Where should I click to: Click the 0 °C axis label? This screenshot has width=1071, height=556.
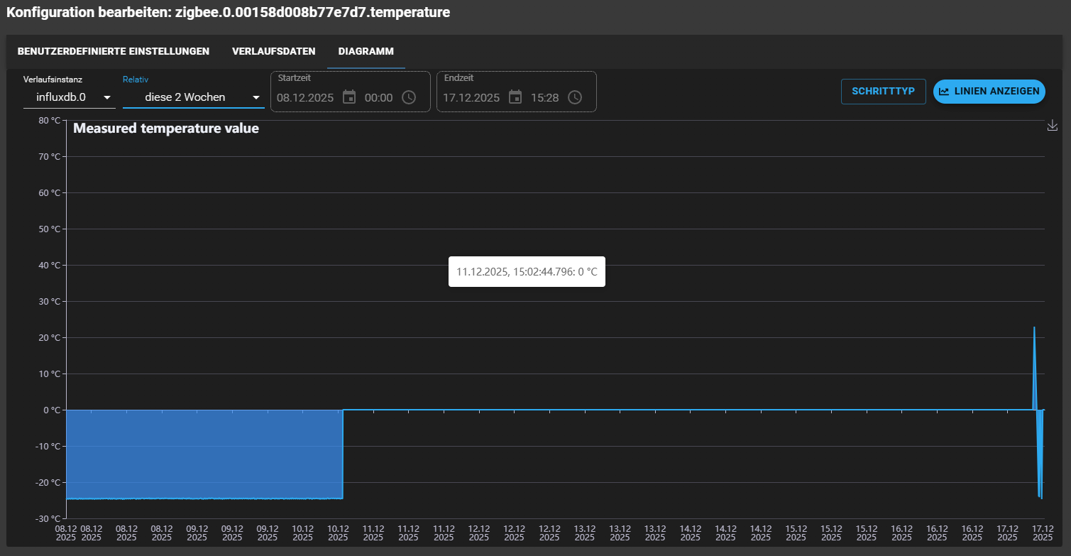coord(53,410)
